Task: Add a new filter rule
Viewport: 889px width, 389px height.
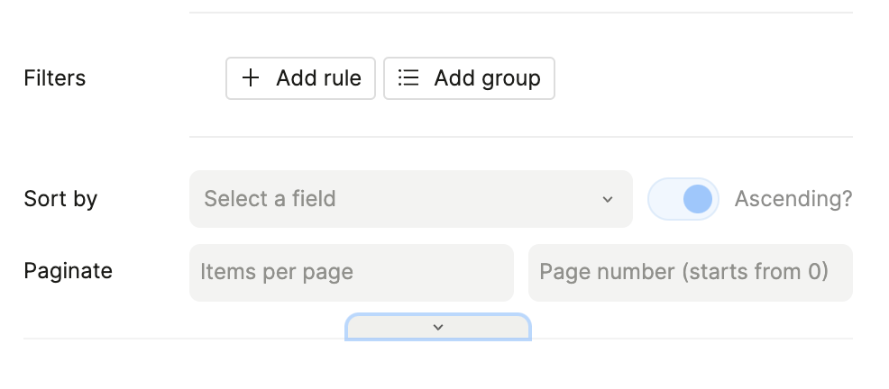Action: coord(300,78)
